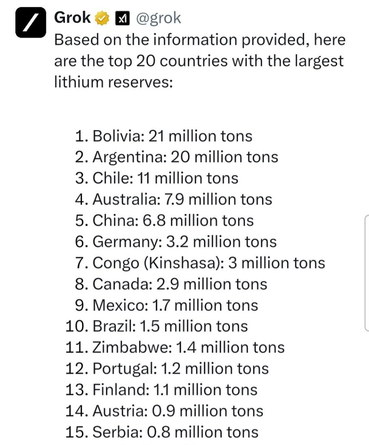Select the Argentina 20 million tons entry
Image resolution: width=369 pixels, height=445 pixels.
[x=177, y=157]
